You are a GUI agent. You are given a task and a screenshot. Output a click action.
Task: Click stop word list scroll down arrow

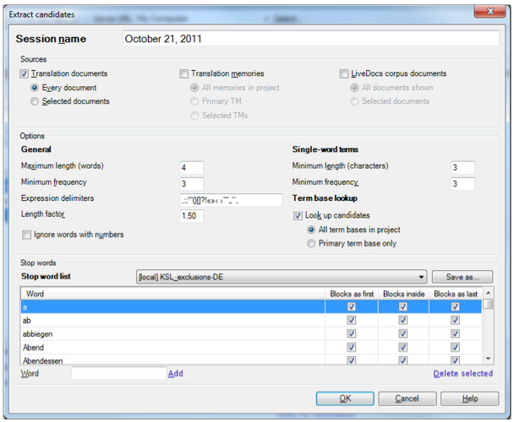[x=488, y=360]
